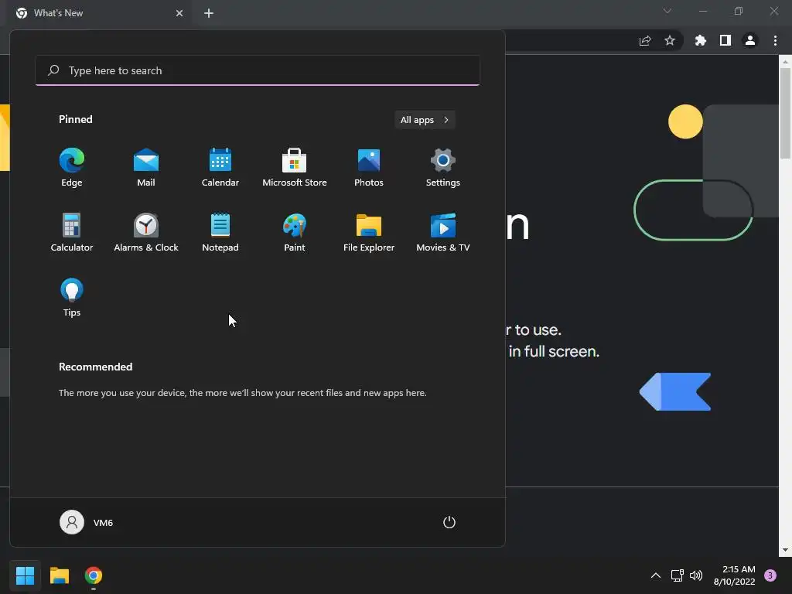Launch the Mail app
The image size is (792, 594).
click(x=146, y=167)
